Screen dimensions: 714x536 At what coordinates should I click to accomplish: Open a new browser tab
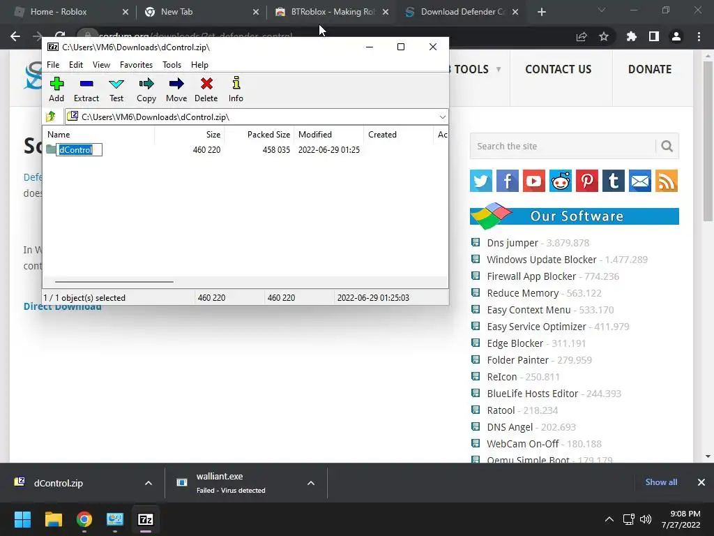click(x=541, y=12)
